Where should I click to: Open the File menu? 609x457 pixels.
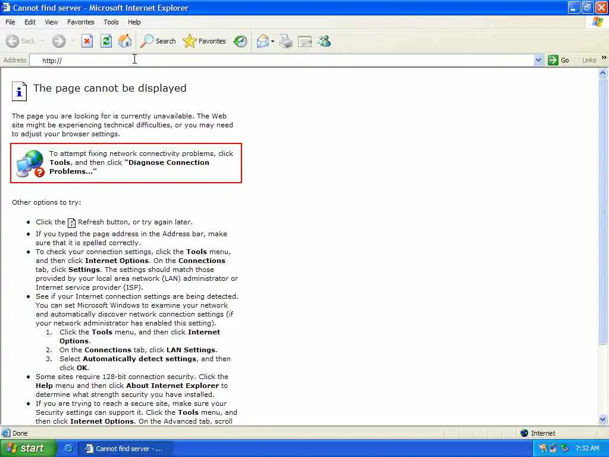point(10,22)
